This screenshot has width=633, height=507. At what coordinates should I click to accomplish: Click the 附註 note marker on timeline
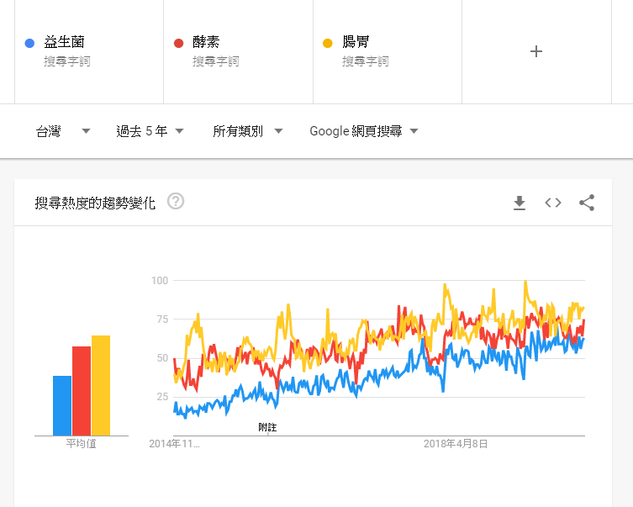[x=267, y=427]
